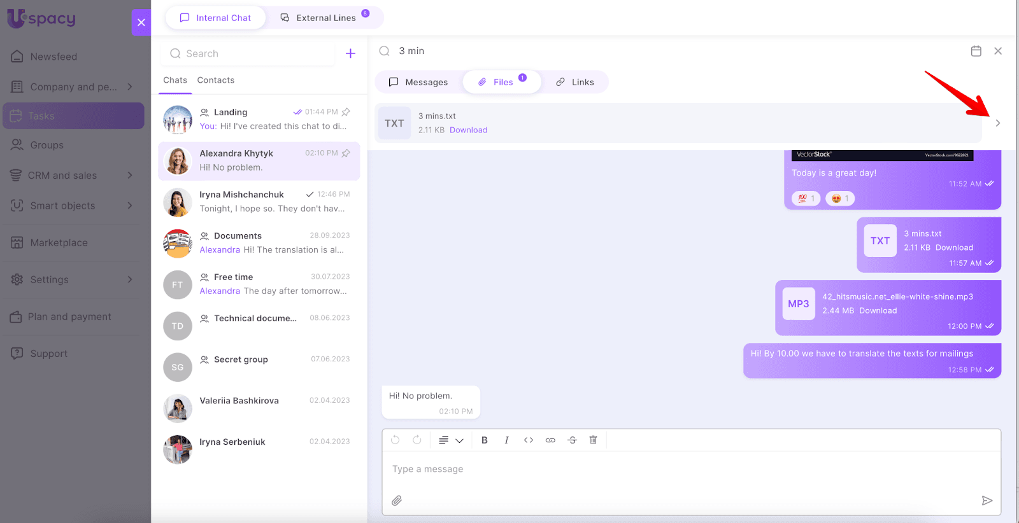Expand the CRM and sales menu
Viewport: 1019px width, 523px height.
point(130,176)
